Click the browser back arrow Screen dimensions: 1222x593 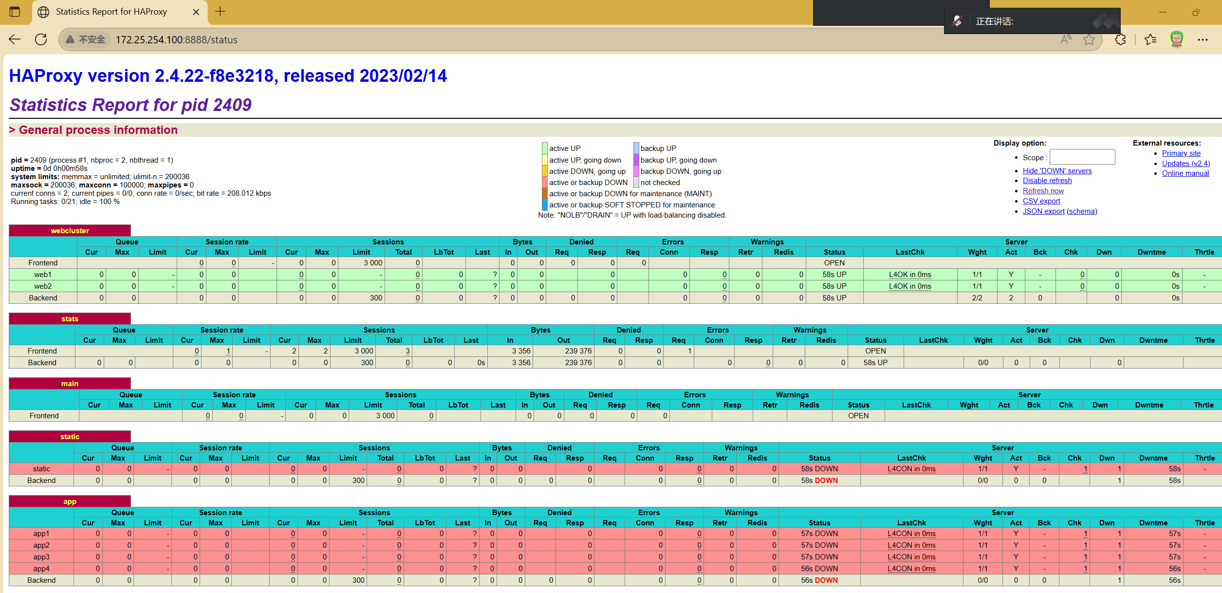pyautogui.click(x=15, y=39)
